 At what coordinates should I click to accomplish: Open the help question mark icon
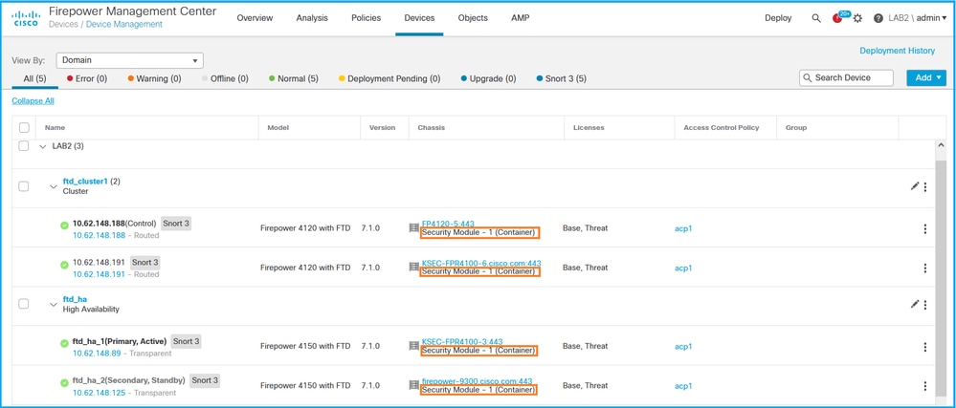click(878, 18)
